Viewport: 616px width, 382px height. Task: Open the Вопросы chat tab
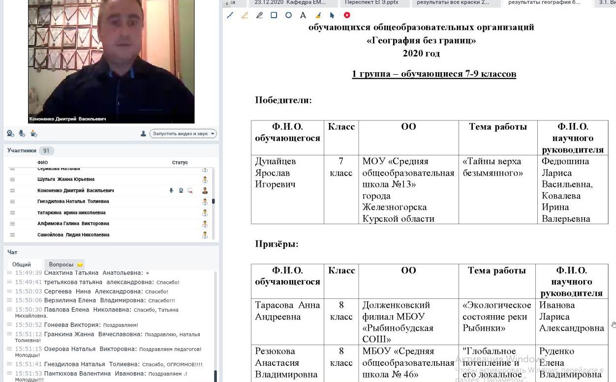[x=64, y=264]
